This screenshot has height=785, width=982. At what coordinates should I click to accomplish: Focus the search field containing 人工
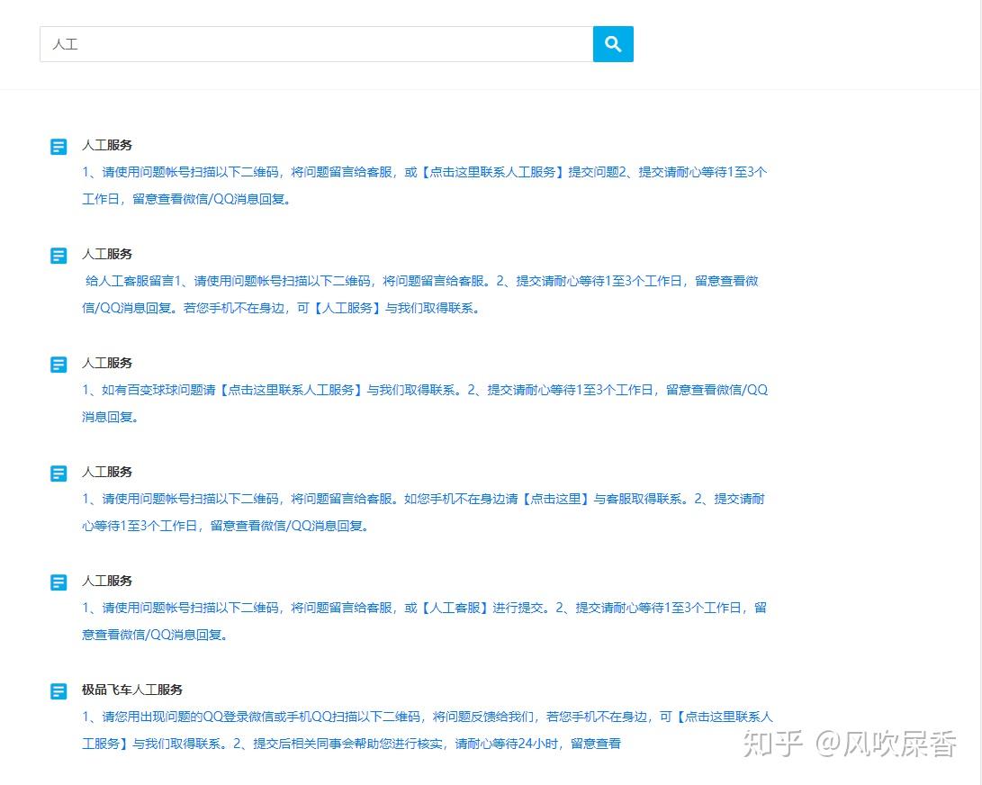tap(316, 44)
